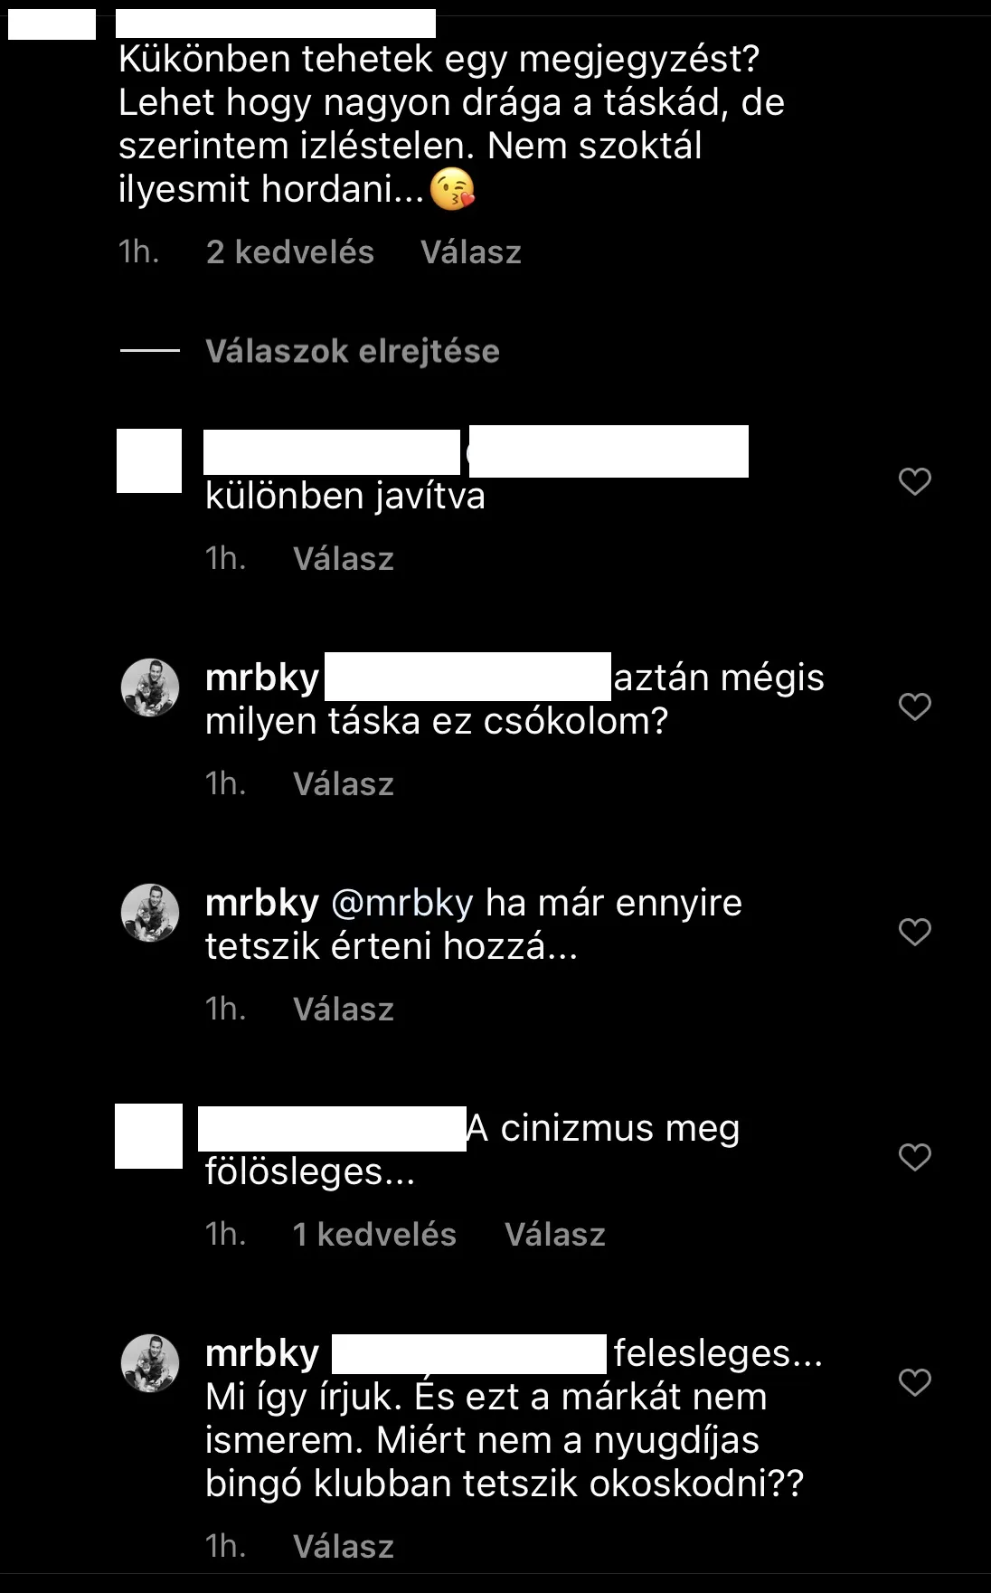This screenshot has height=1593, width=991.
Task: Open mrbky avatar beside "tetszik érteni hozzá"
Action: tap(150, 914)
